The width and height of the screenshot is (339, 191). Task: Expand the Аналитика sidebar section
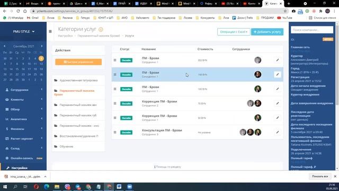[23, 119]
